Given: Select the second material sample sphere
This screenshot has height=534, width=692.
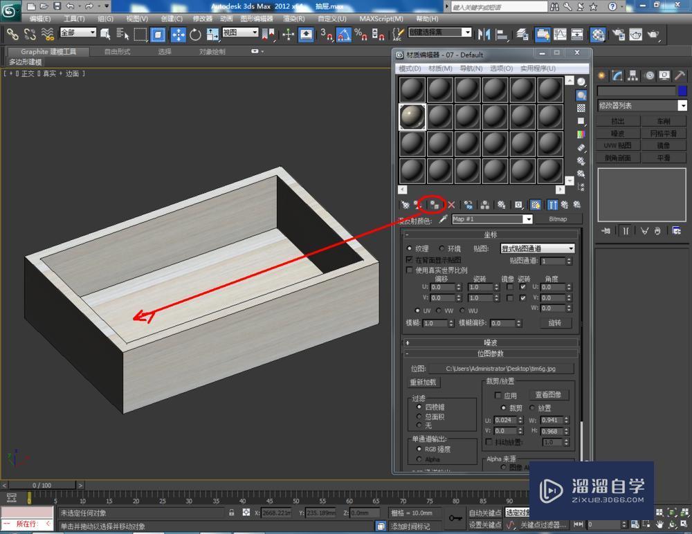Looking at the screenshot, I should point(439,88).
